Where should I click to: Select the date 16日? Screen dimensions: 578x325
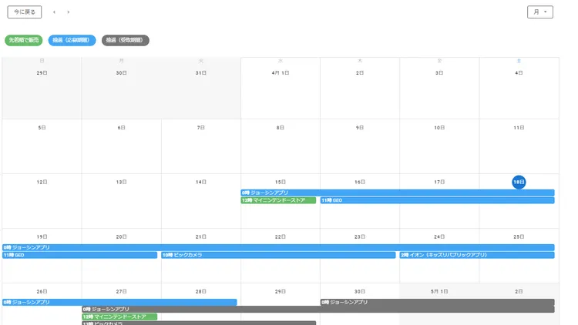click(360, 182)
